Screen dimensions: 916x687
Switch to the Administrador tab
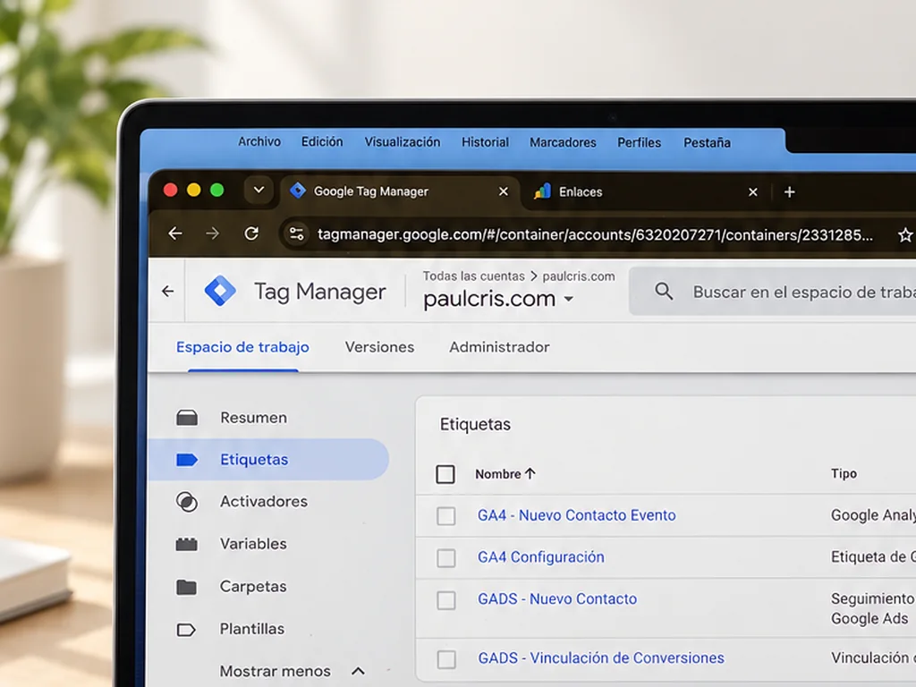[x=499, y=347]
